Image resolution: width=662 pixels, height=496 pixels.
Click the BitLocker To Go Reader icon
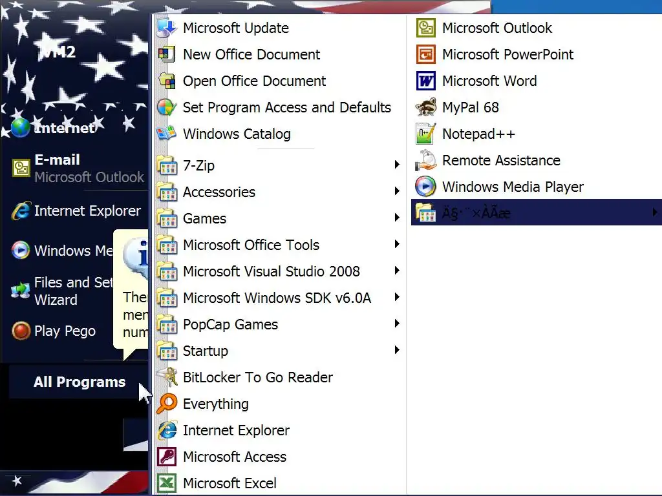click(167, 377)
